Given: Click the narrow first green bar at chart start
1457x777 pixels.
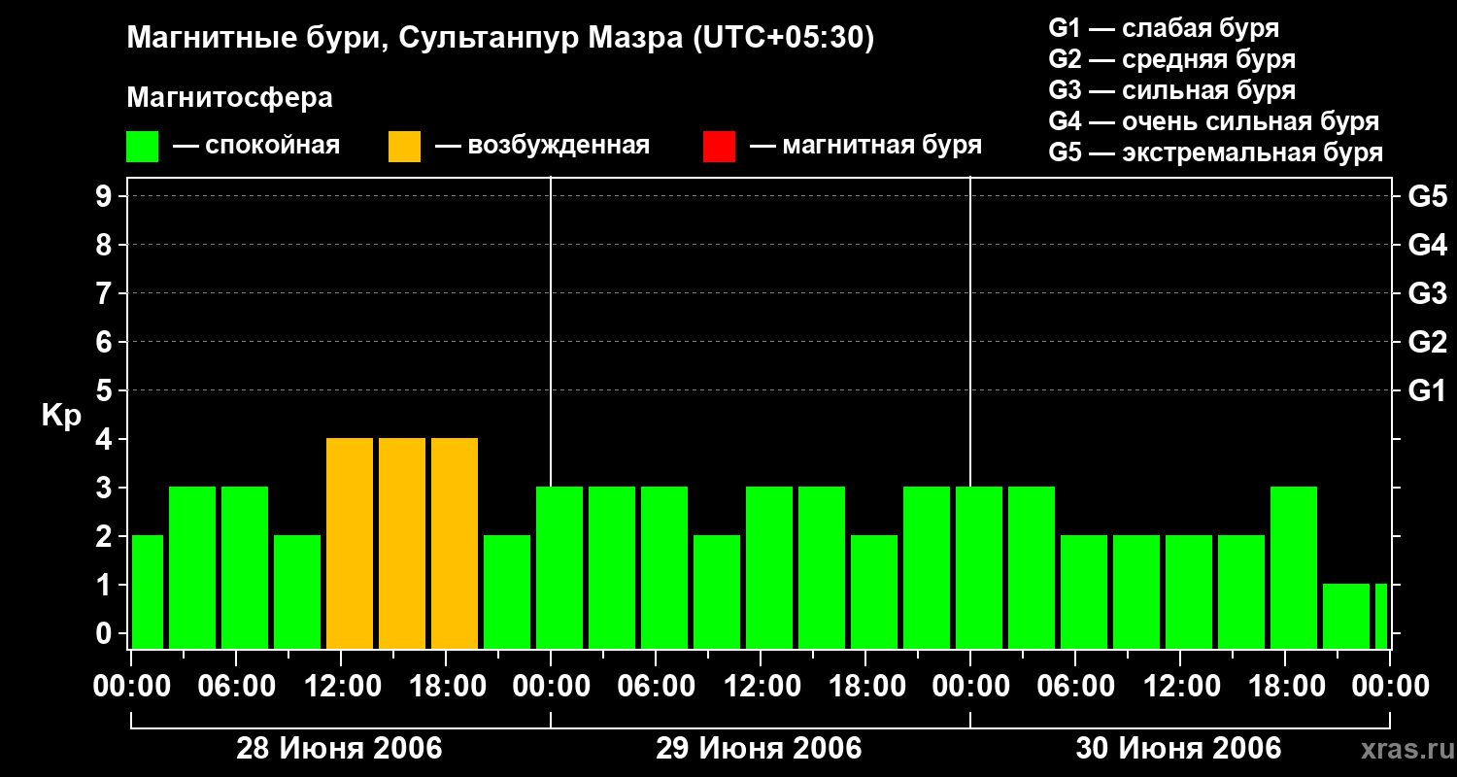Looking at the screenshot, I should pyautogui.click(x=148, y=592).
